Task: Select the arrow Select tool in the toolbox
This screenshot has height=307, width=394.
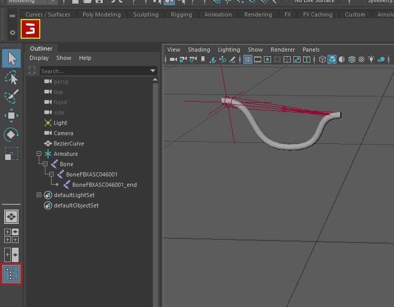Action: [x=11, y=59]
